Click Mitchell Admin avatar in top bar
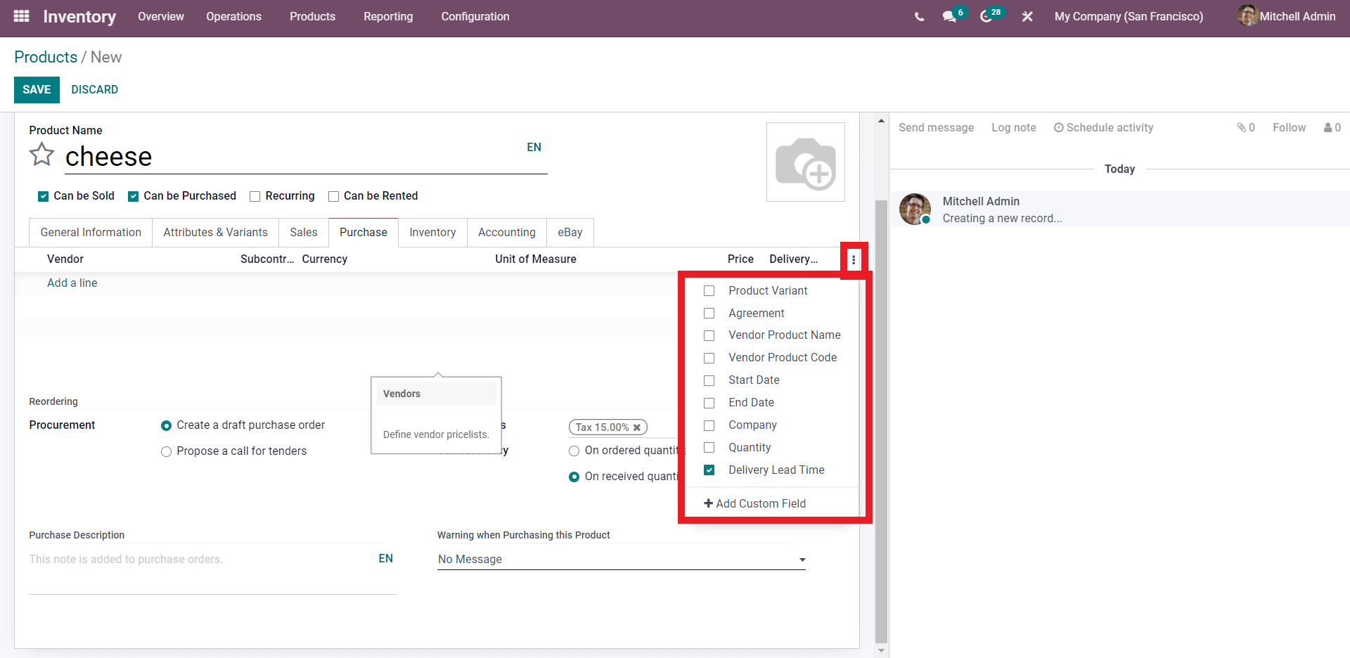Viewport: 1350px width, 658px height. pyautogui.click(x=1247, y=15)
